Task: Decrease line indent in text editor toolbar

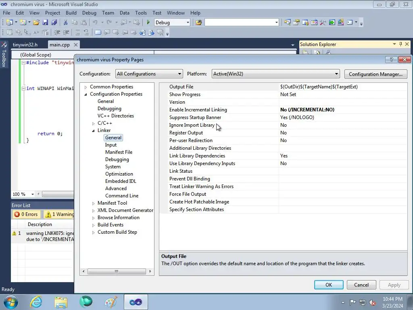Action: [57, 32]
